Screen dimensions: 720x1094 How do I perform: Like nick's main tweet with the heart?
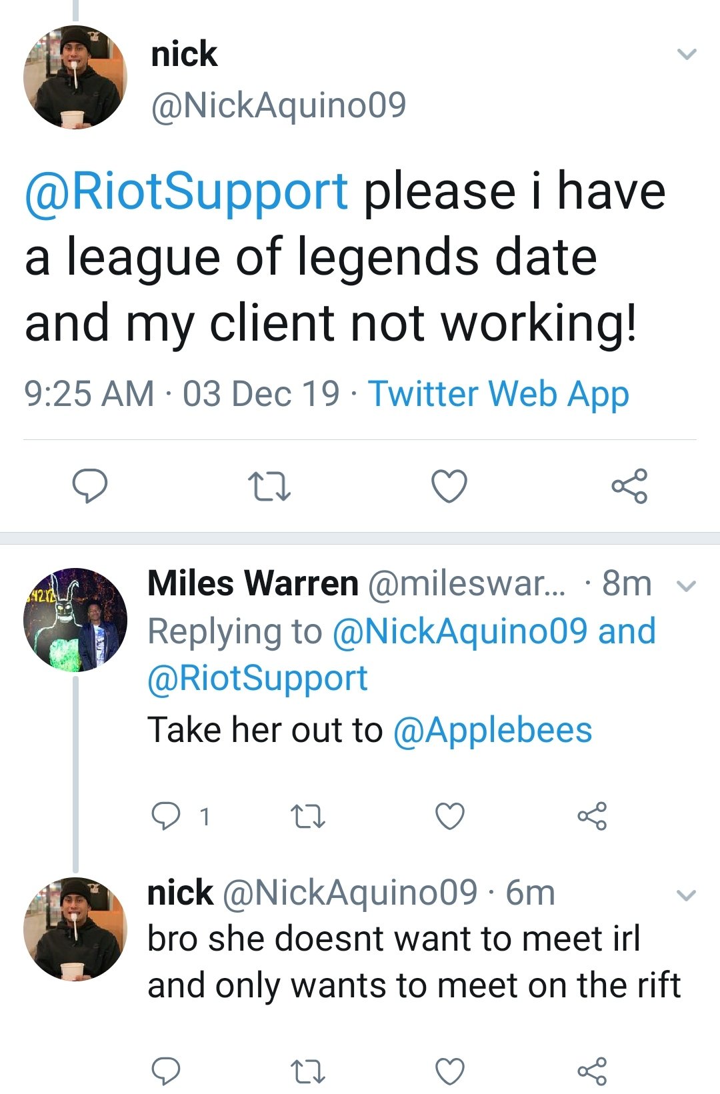pyautogui.click(x=449, y=486)
